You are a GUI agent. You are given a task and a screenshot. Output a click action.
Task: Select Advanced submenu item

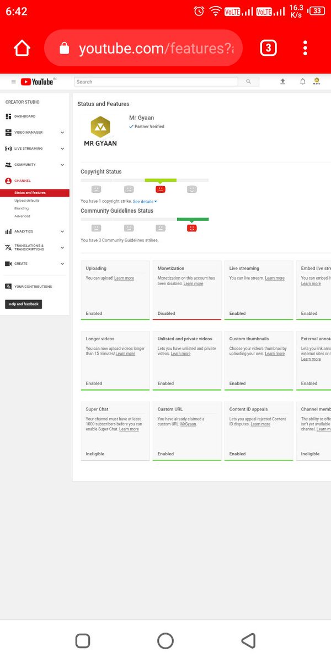(23, 216)
